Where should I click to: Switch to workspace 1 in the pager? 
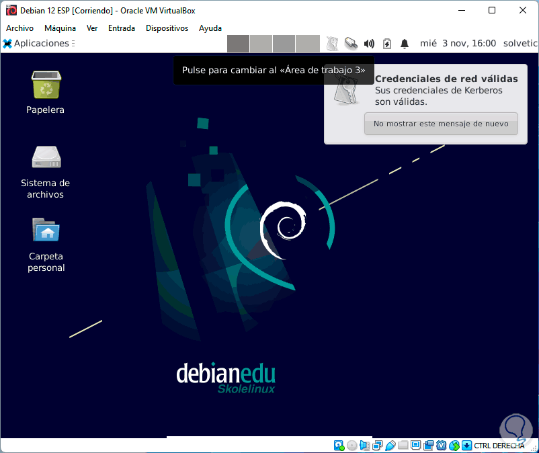click(238, 44)
